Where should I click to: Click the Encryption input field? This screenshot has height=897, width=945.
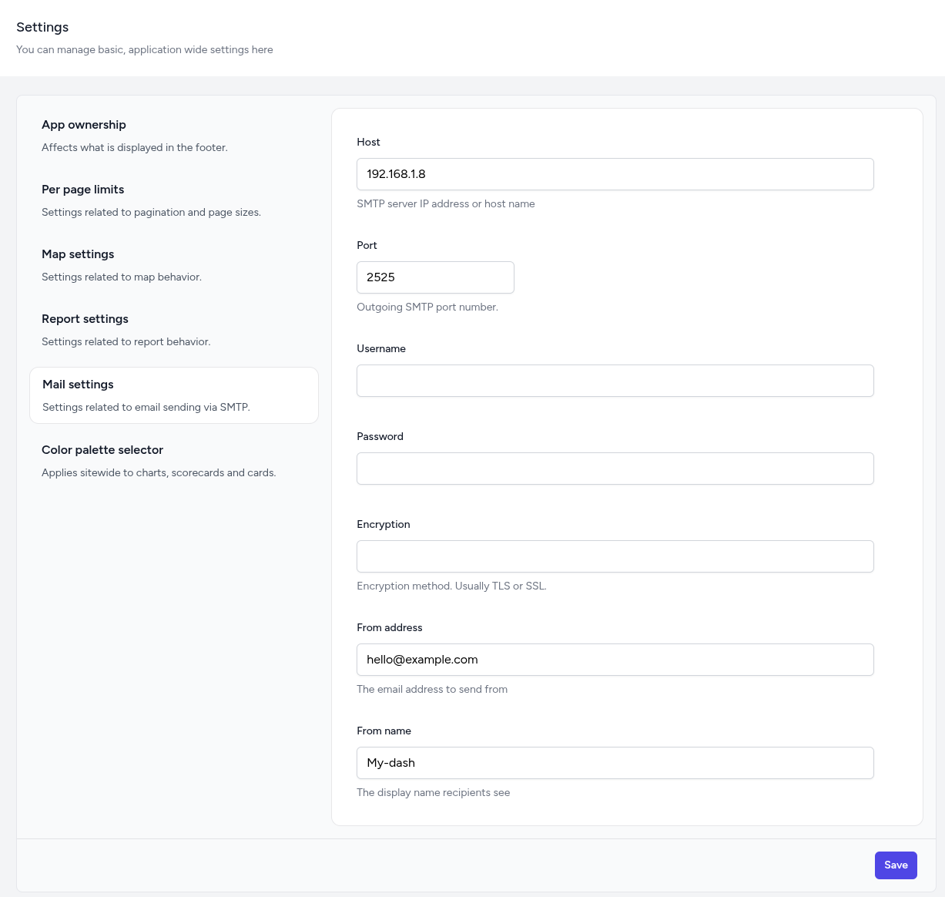[x=615, y=556]
